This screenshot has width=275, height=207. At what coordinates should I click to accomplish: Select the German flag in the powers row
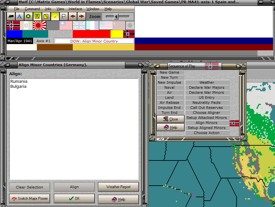click(x=13, y=25)
